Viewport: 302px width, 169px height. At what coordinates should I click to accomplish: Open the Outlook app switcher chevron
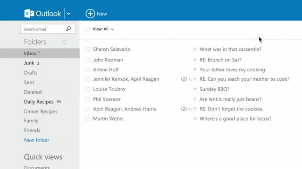point(68,14)
